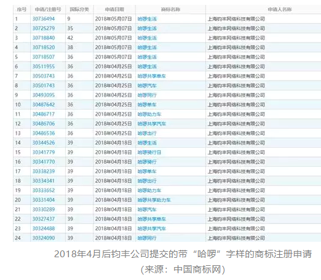Open application number 30493095

point(44,95)
